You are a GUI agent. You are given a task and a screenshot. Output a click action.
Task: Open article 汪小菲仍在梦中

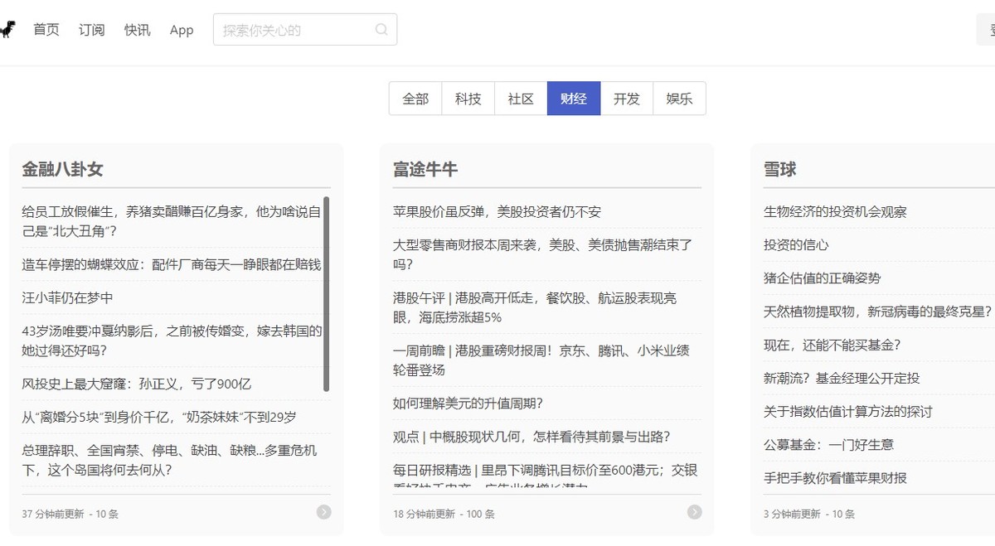[x=68, y=297]
